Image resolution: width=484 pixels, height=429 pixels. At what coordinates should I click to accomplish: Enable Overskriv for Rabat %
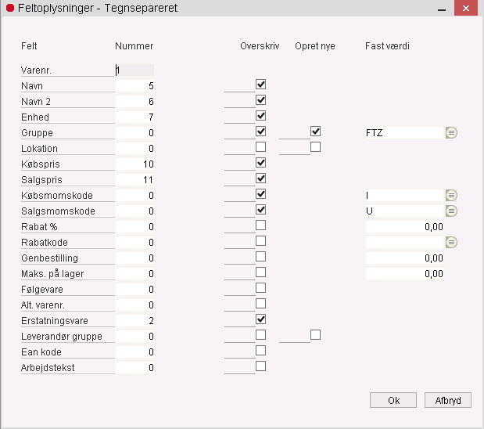[261, 225]
